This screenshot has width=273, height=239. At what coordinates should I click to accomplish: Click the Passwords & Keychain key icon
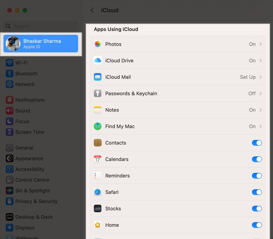point(98,93)
